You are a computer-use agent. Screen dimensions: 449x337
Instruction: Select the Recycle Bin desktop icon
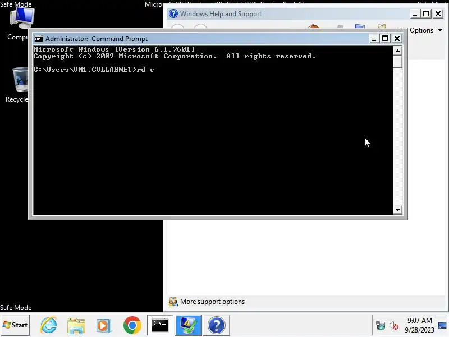17,85
